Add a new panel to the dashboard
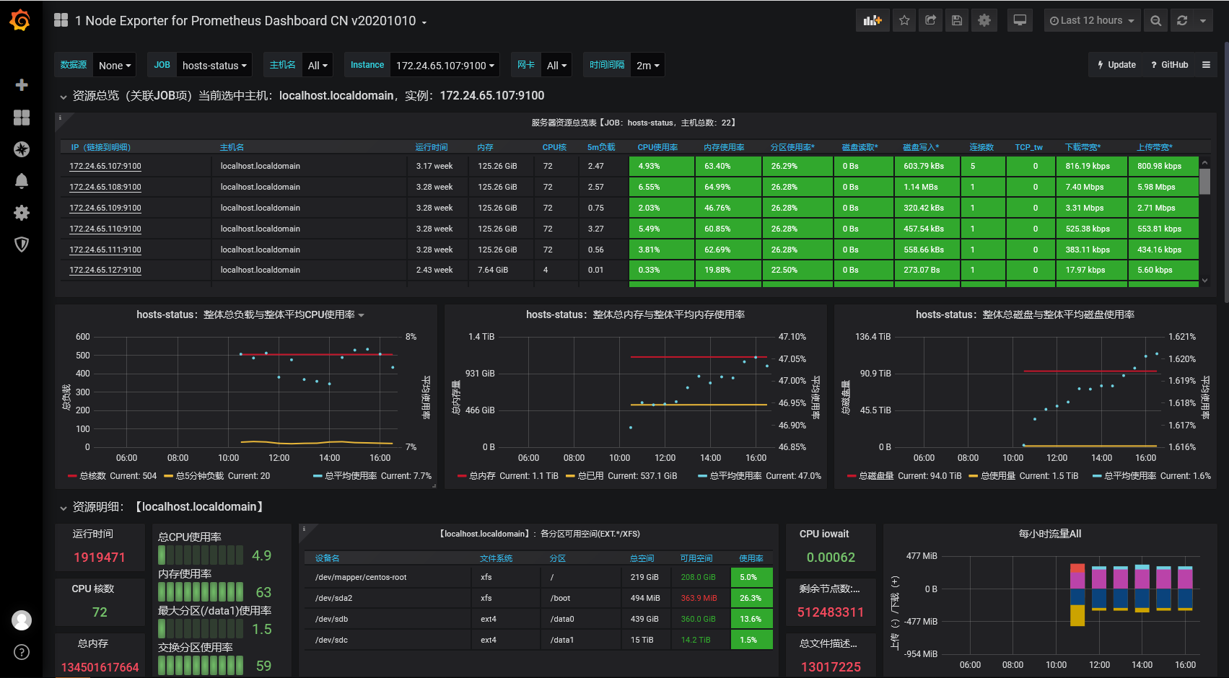The image size is (1229, 678). pyautogui.click(x=872, y=19)
